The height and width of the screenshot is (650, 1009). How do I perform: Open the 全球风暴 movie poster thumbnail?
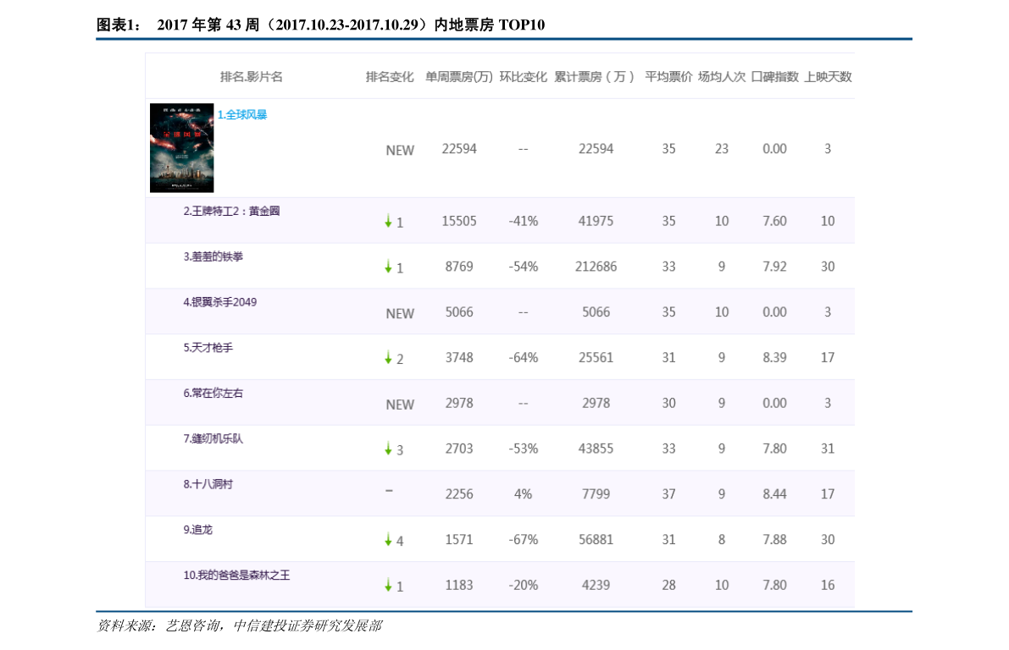[182, 148]
